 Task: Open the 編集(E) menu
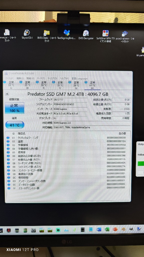(x=20, y=79)
